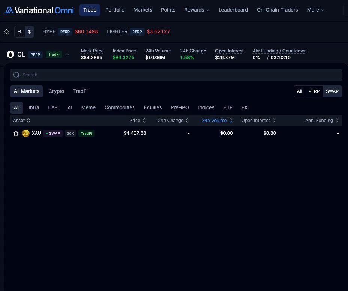This screenshot has height=291, width=348.
Task: Open the More dropdown menu
Action: pyautogui.click(x=315, y=10)
